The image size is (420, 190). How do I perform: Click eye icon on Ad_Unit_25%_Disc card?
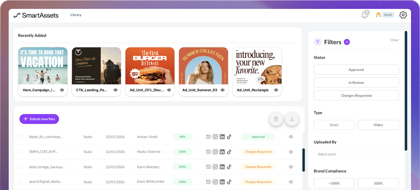[169, 90]
